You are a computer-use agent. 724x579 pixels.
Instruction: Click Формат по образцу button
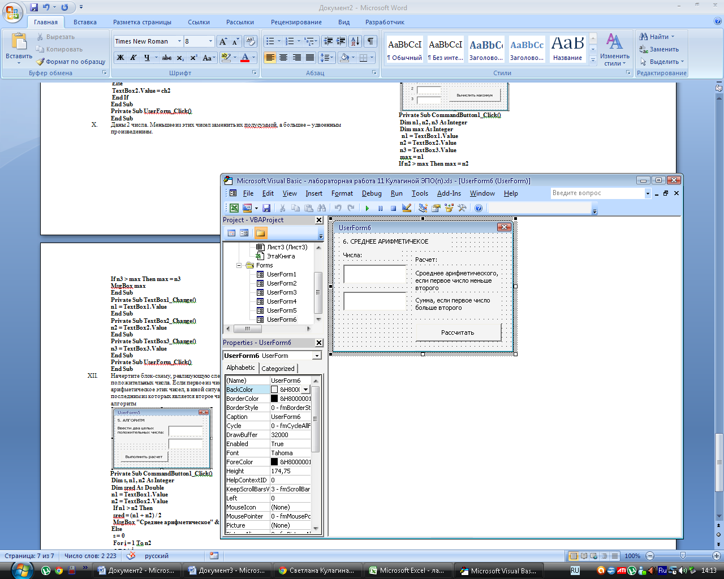coord(71,62)
